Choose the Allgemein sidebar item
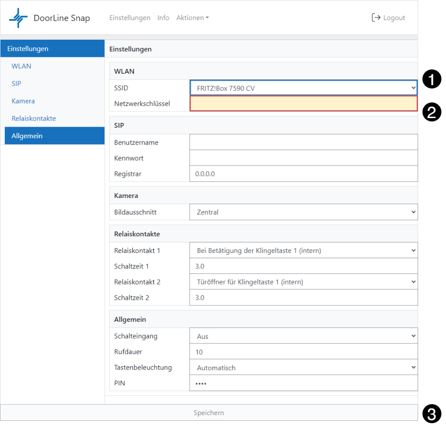The width and height of the screenshot is (446, 427). pyautogui.click(x=27, y=136)
